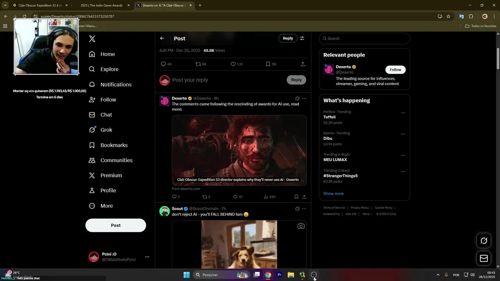Image resolution: width=500 pixels, height=281 pixels.
Task: Open Premiere Pro from taskbar
Action: pyautogui.click(x=279, y=275)
